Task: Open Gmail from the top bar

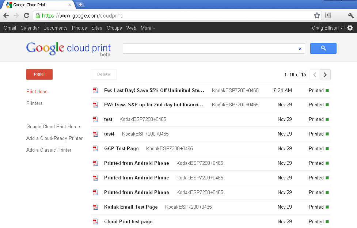Action: (10, 28)
